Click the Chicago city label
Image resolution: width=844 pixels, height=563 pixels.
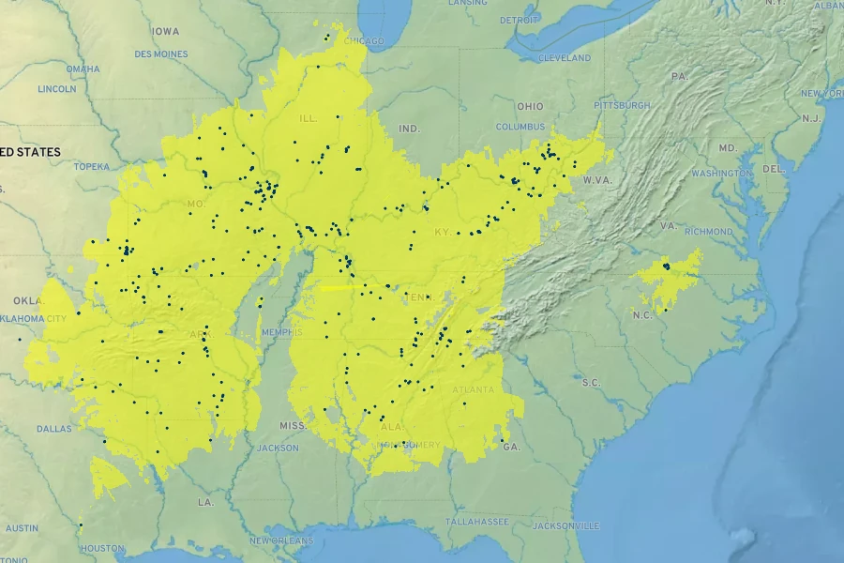point(365,41)
